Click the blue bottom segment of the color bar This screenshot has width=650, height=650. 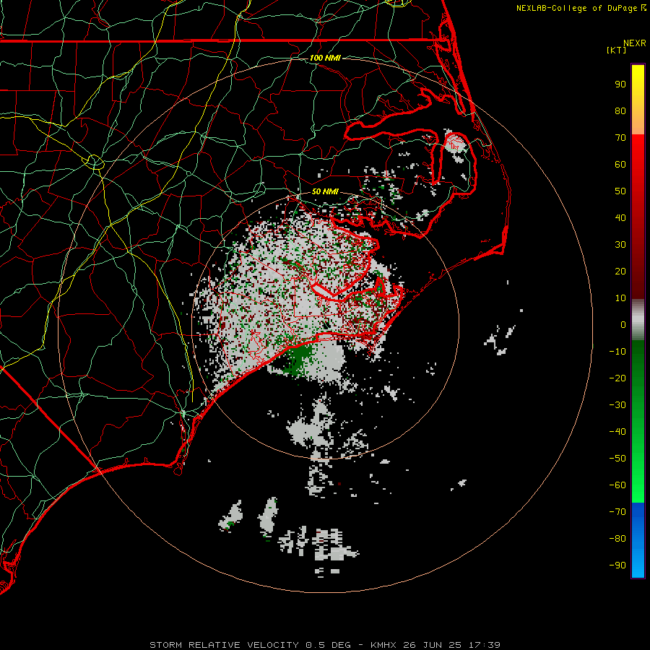[x=638, y=540]
